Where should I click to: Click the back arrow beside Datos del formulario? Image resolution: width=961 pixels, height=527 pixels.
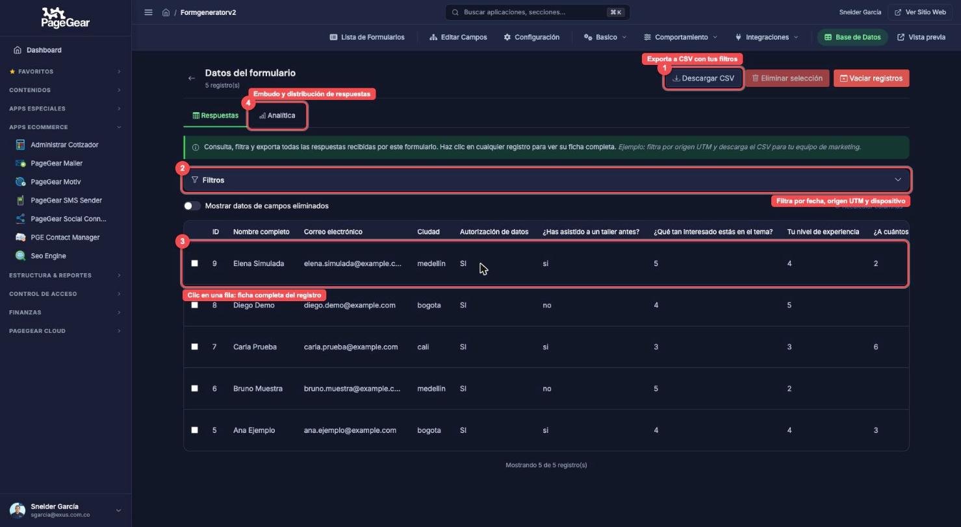(191, 79)
